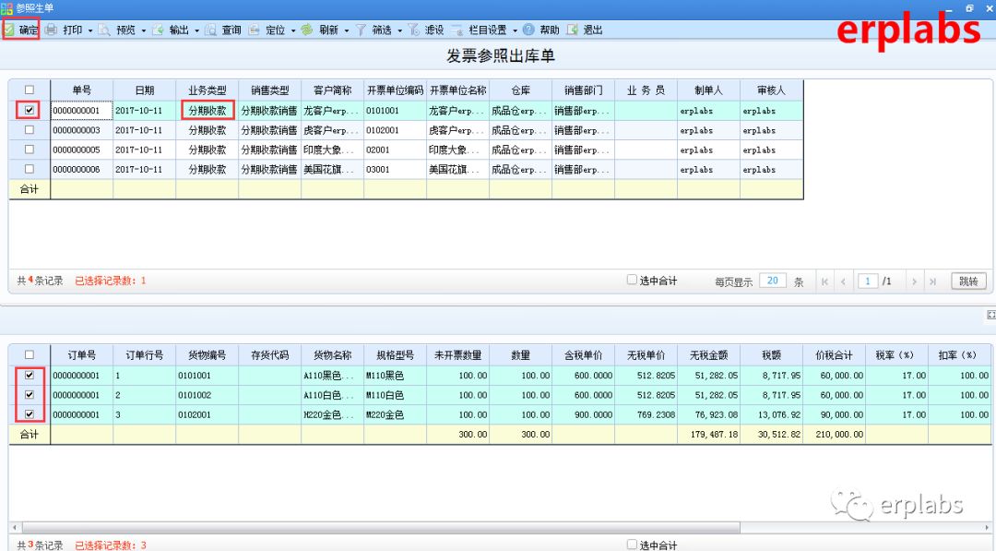Go to first page arrow icon

824,281
